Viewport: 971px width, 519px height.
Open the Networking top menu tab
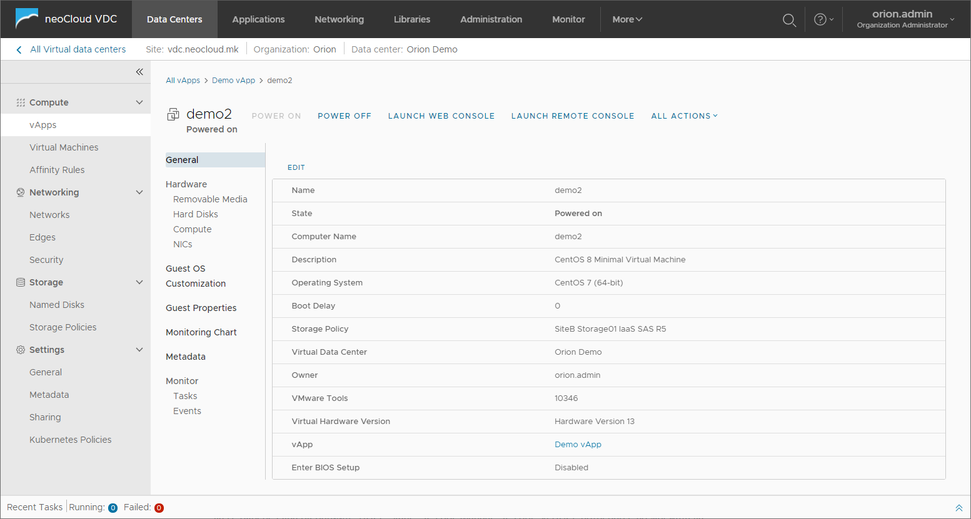pyautogui.click(x=339, y=19)
